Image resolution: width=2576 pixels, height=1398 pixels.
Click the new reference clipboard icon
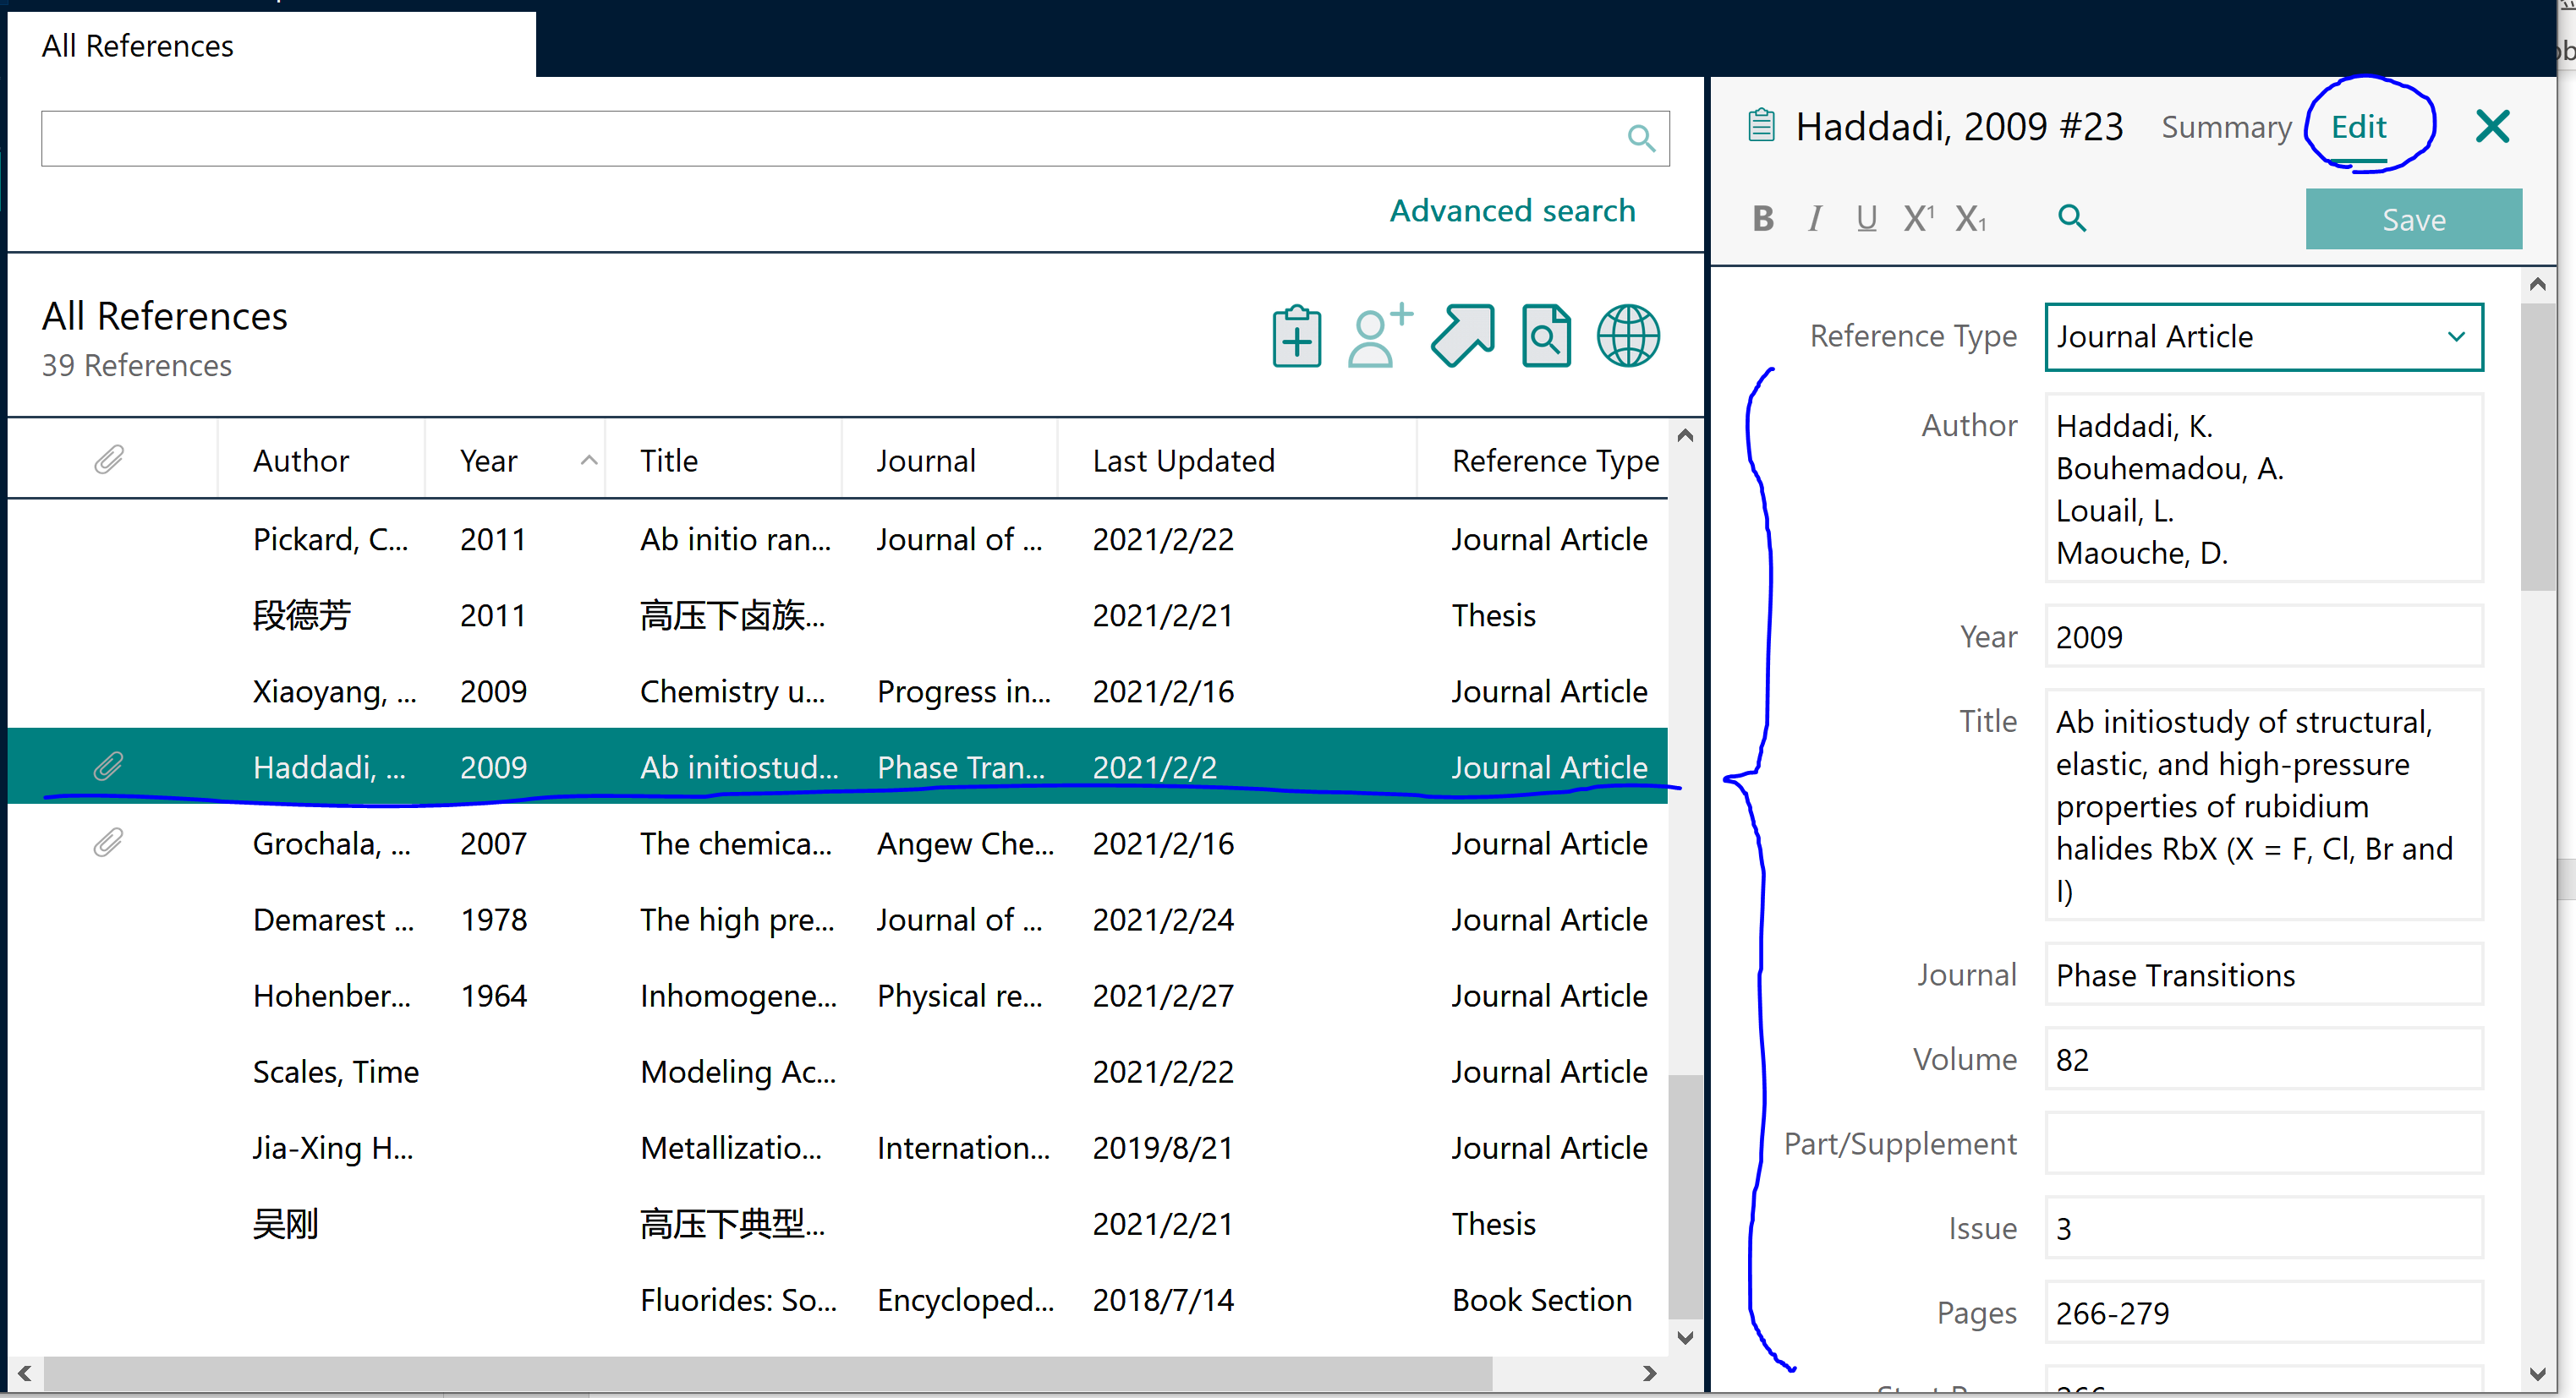click(x=1296, y=336)
